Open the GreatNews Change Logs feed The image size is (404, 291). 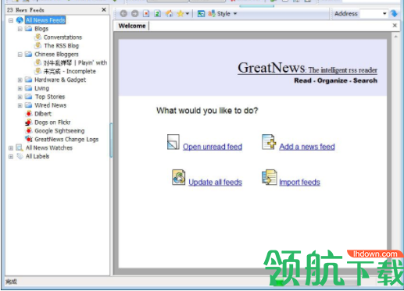point(66,140)
